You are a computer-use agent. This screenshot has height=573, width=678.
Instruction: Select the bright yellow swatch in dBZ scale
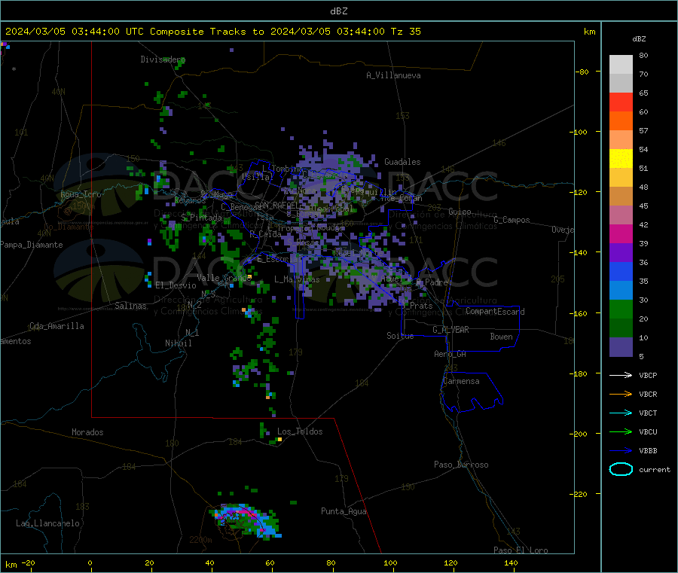[621, 159]
